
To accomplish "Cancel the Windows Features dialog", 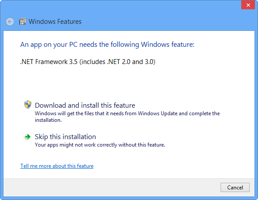I will 235,188.
